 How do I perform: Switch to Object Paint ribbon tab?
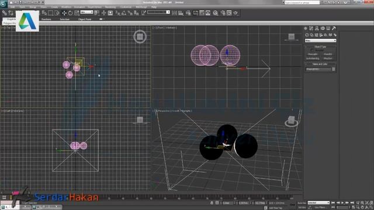click(85, 19)
